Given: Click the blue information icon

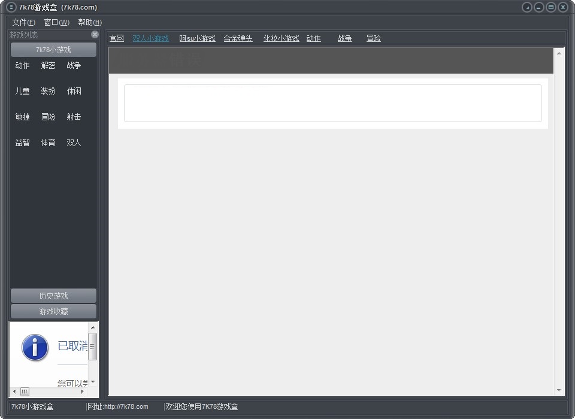Looking at the screenshot, I should [35, 348].
